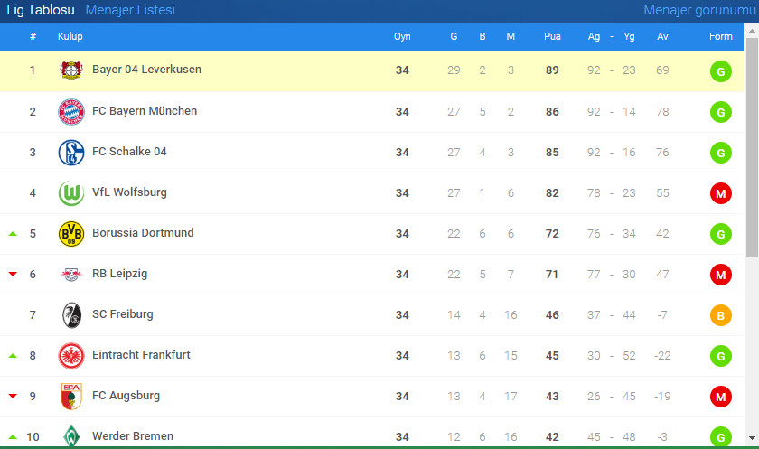The image size is (759, 449).
Task: Select the Lig Tablosu tab
Action: [x=41, y=10]
